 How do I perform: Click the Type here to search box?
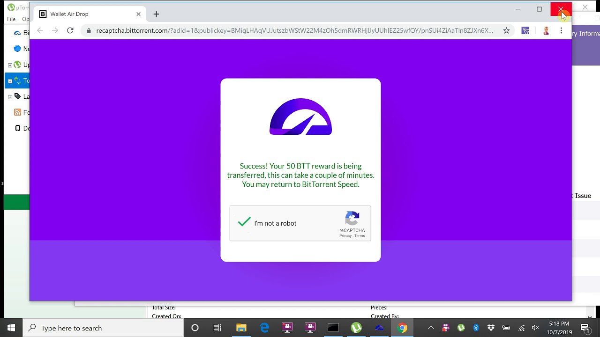tap(103, 328)
